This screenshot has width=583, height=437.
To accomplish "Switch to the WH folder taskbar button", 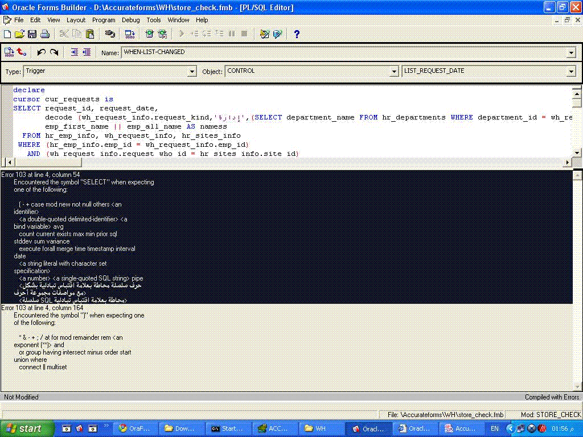I will click(320, 429).
